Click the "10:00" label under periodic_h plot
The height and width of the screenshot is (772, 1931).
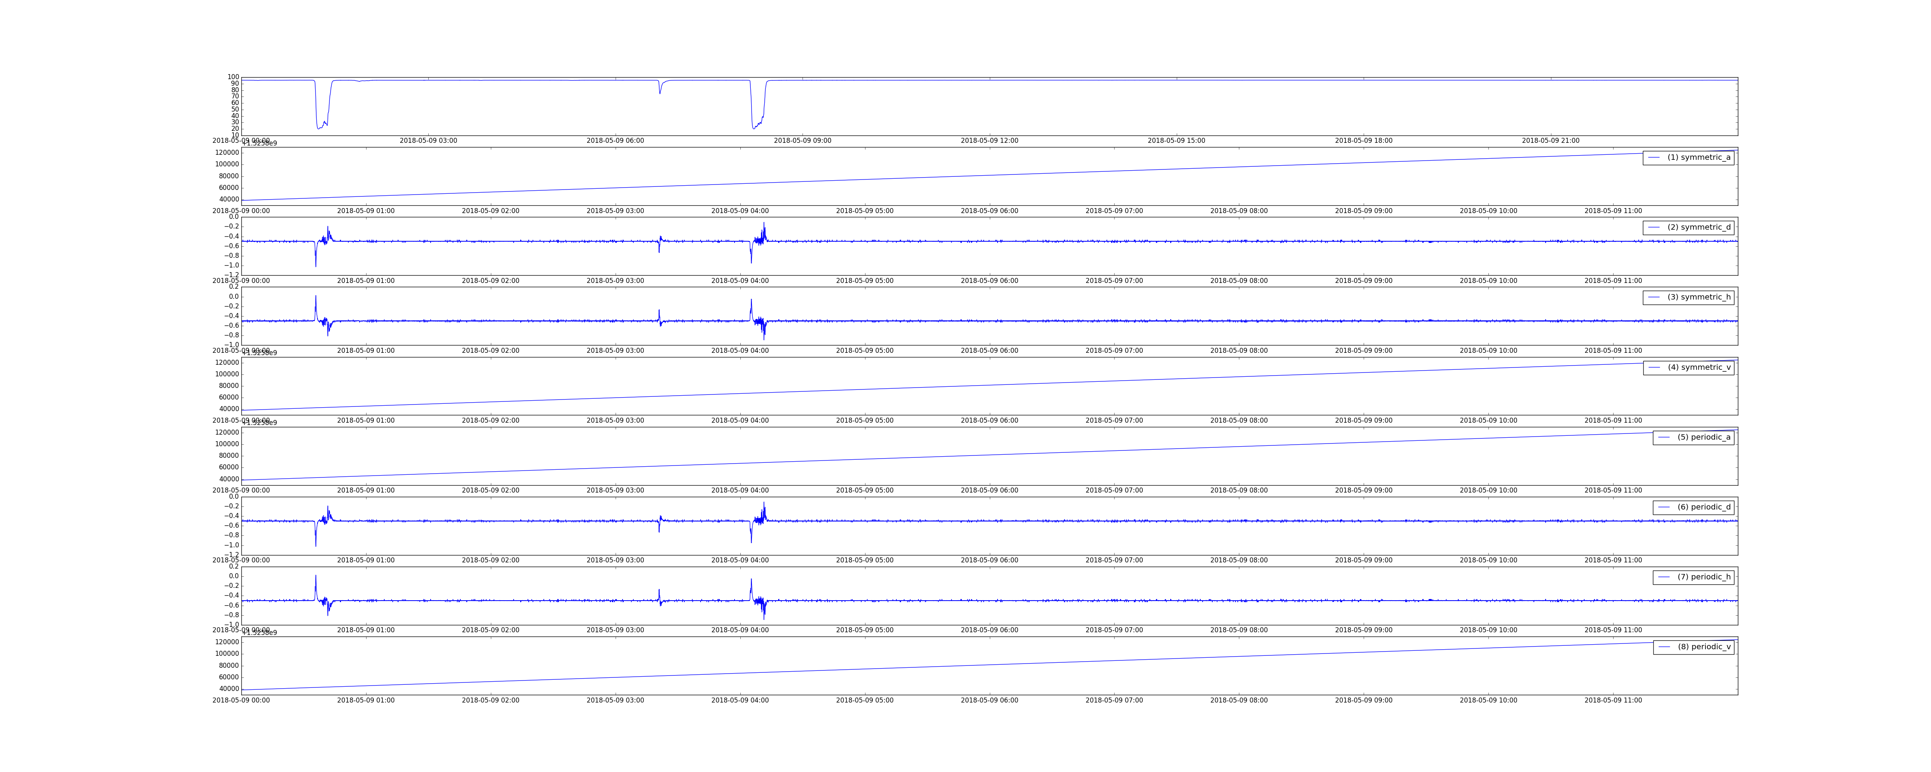1488,630
